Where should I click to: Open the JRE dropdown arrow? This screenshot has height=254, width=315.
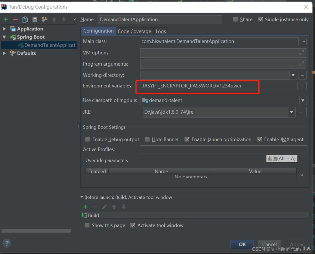pyautogui.click(x=291, y=112)
